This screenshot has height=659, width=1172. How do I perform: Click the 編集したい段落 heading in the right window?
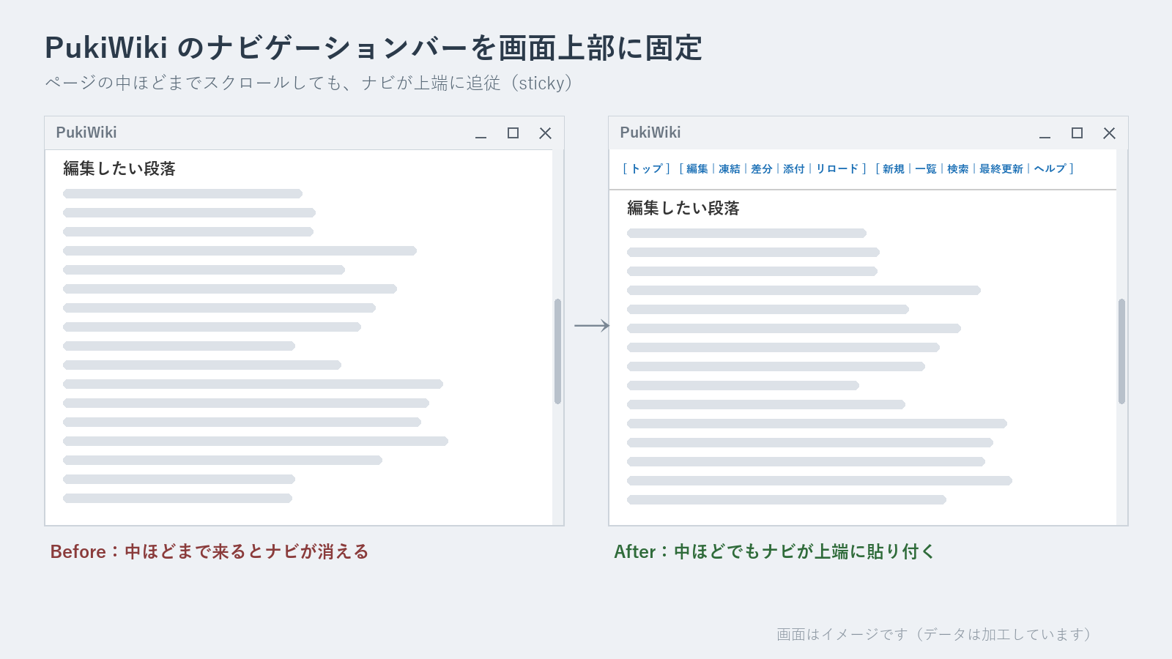[683, 208]
